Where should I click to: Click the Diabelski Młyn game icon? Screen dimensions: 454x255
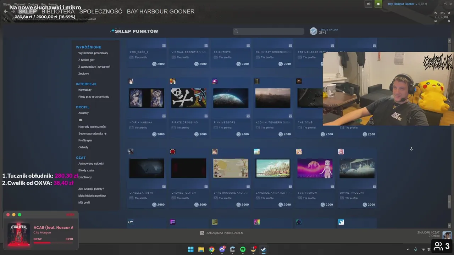tap(131, 152)
